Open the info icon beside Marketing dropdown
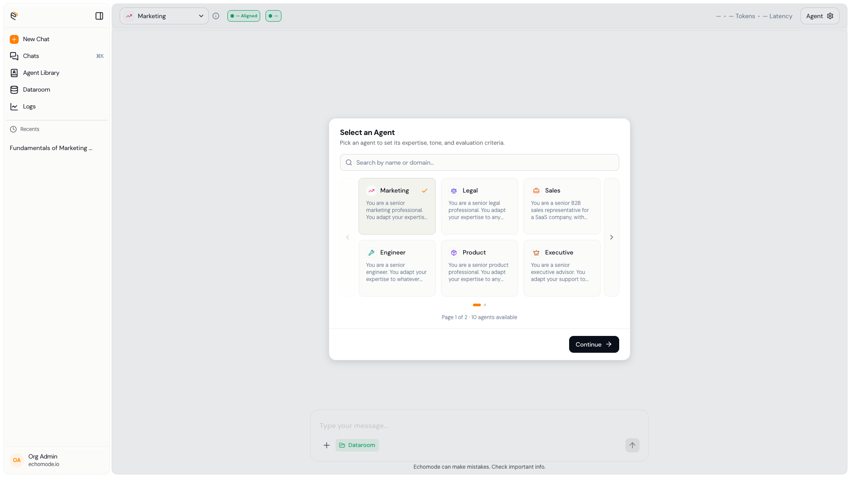851x478 pixels. click(216, 16)
